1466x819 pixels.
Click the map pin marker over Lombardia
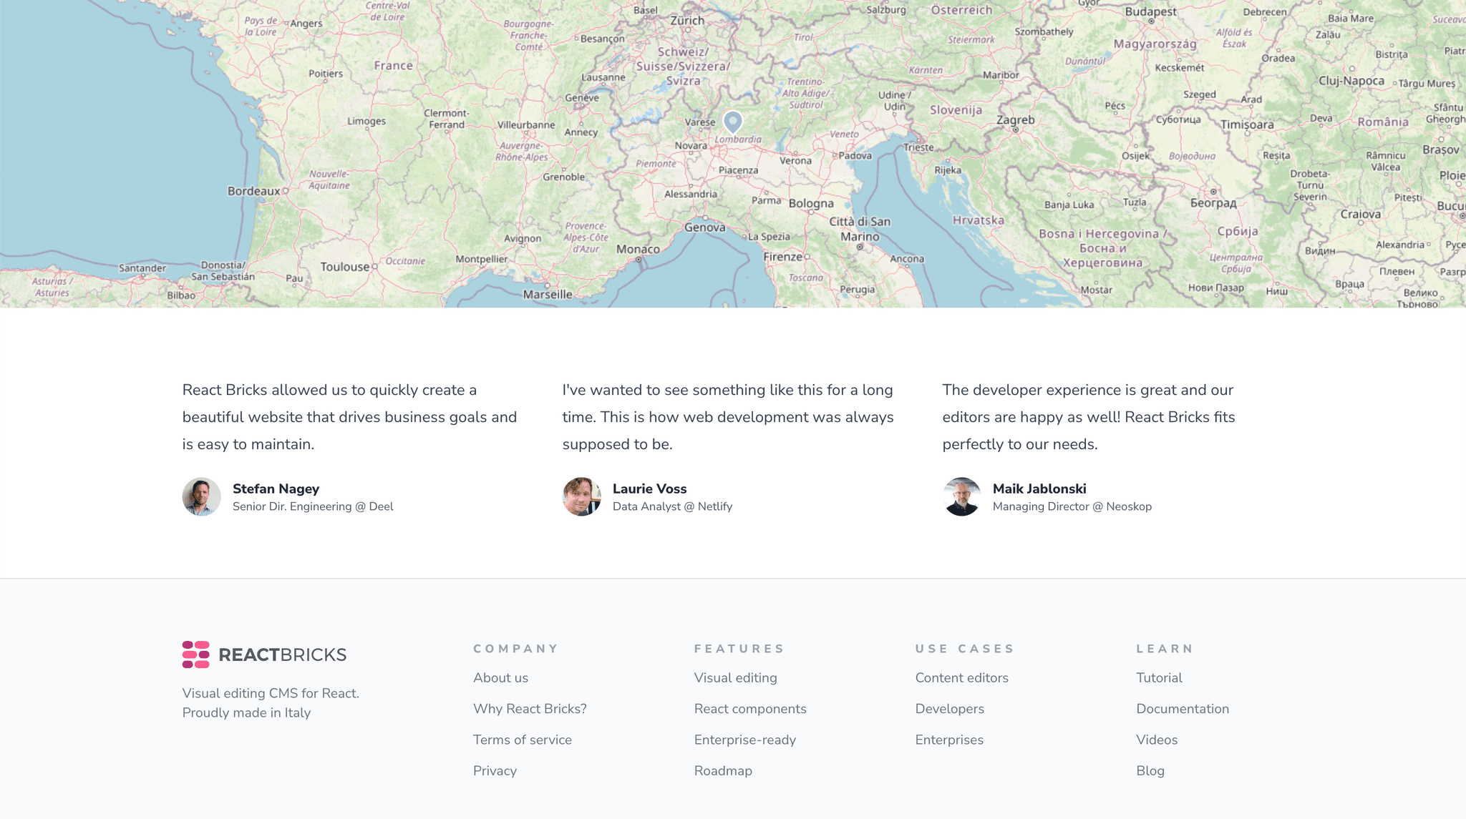(x=733, y=123)
